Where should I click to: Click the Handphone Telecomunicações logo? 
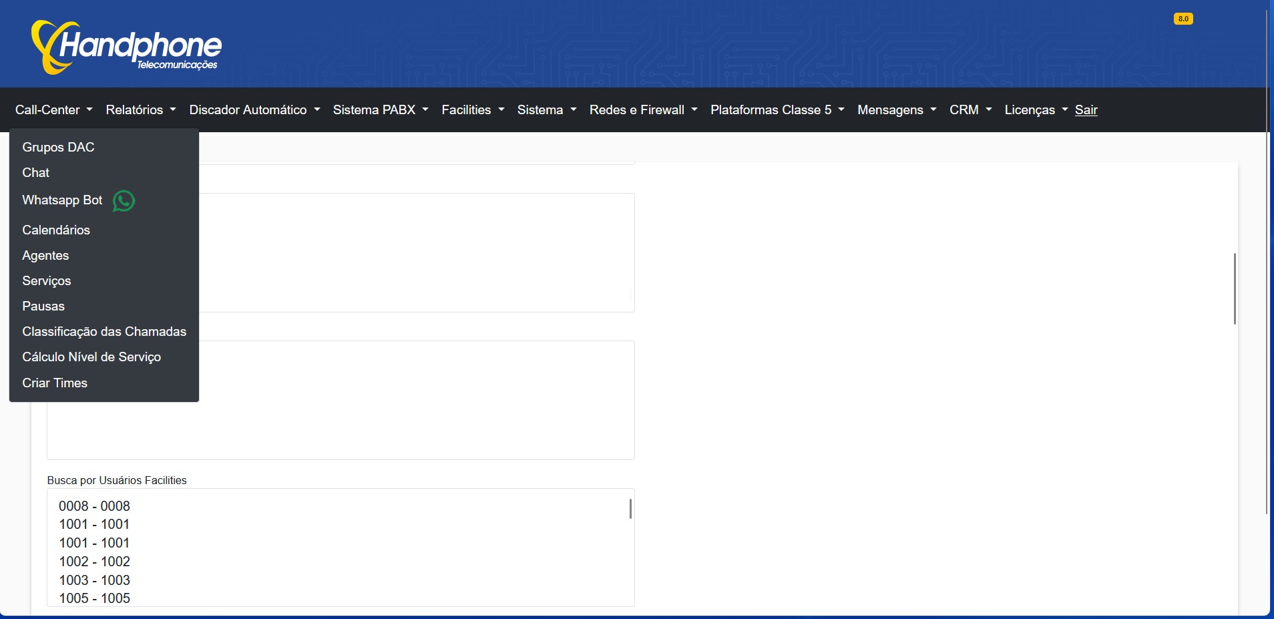pos(126,47)
